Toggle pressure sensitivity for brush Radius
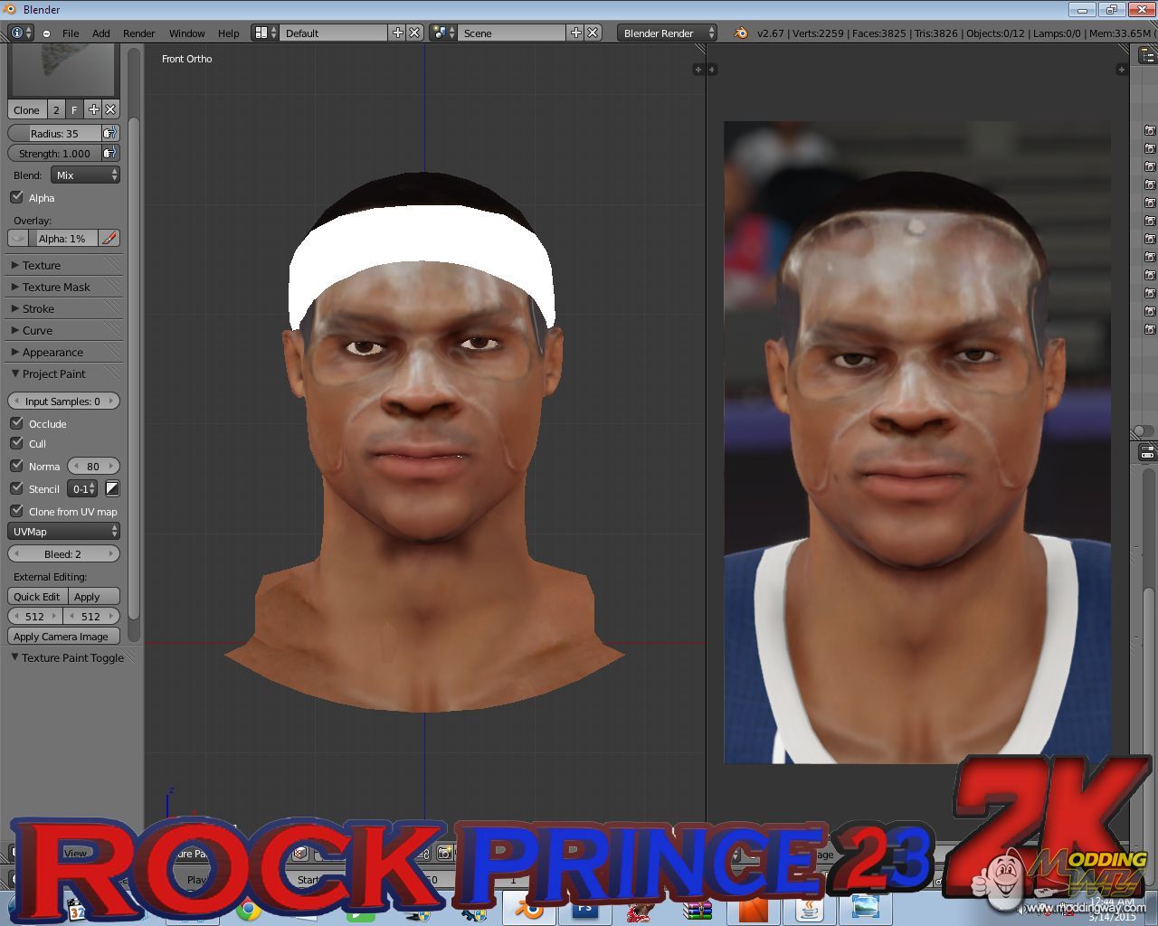The height and width of the screenshot is (926, 1158). 110,133
